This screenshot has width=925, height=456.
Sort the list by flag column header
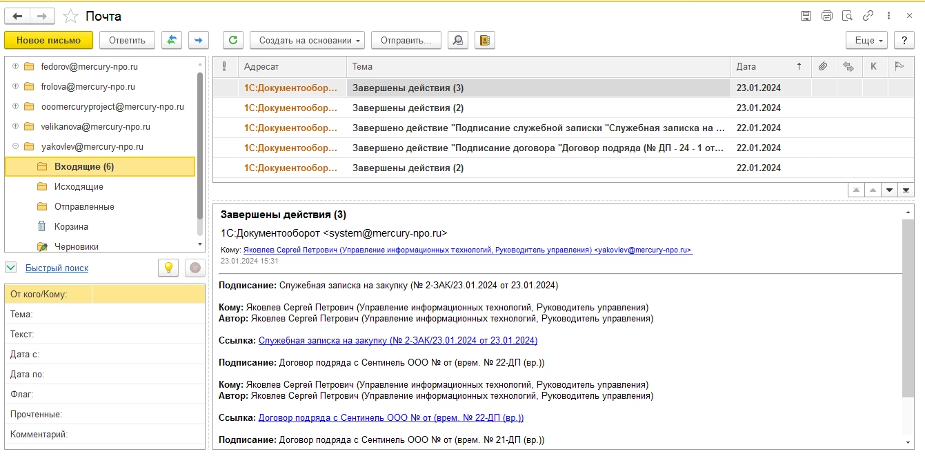coord(899,66)
